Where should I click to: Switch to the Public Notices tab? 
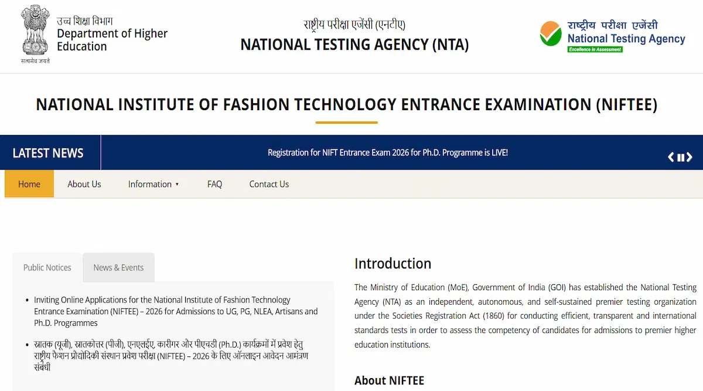47,267
